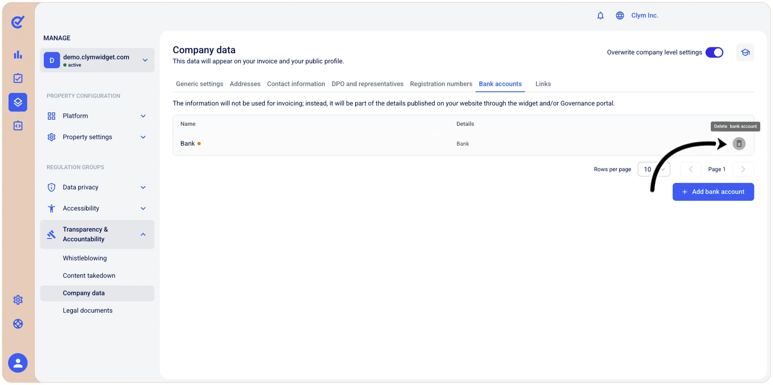Select Company data in the sidebar

[x=97, y=293]
